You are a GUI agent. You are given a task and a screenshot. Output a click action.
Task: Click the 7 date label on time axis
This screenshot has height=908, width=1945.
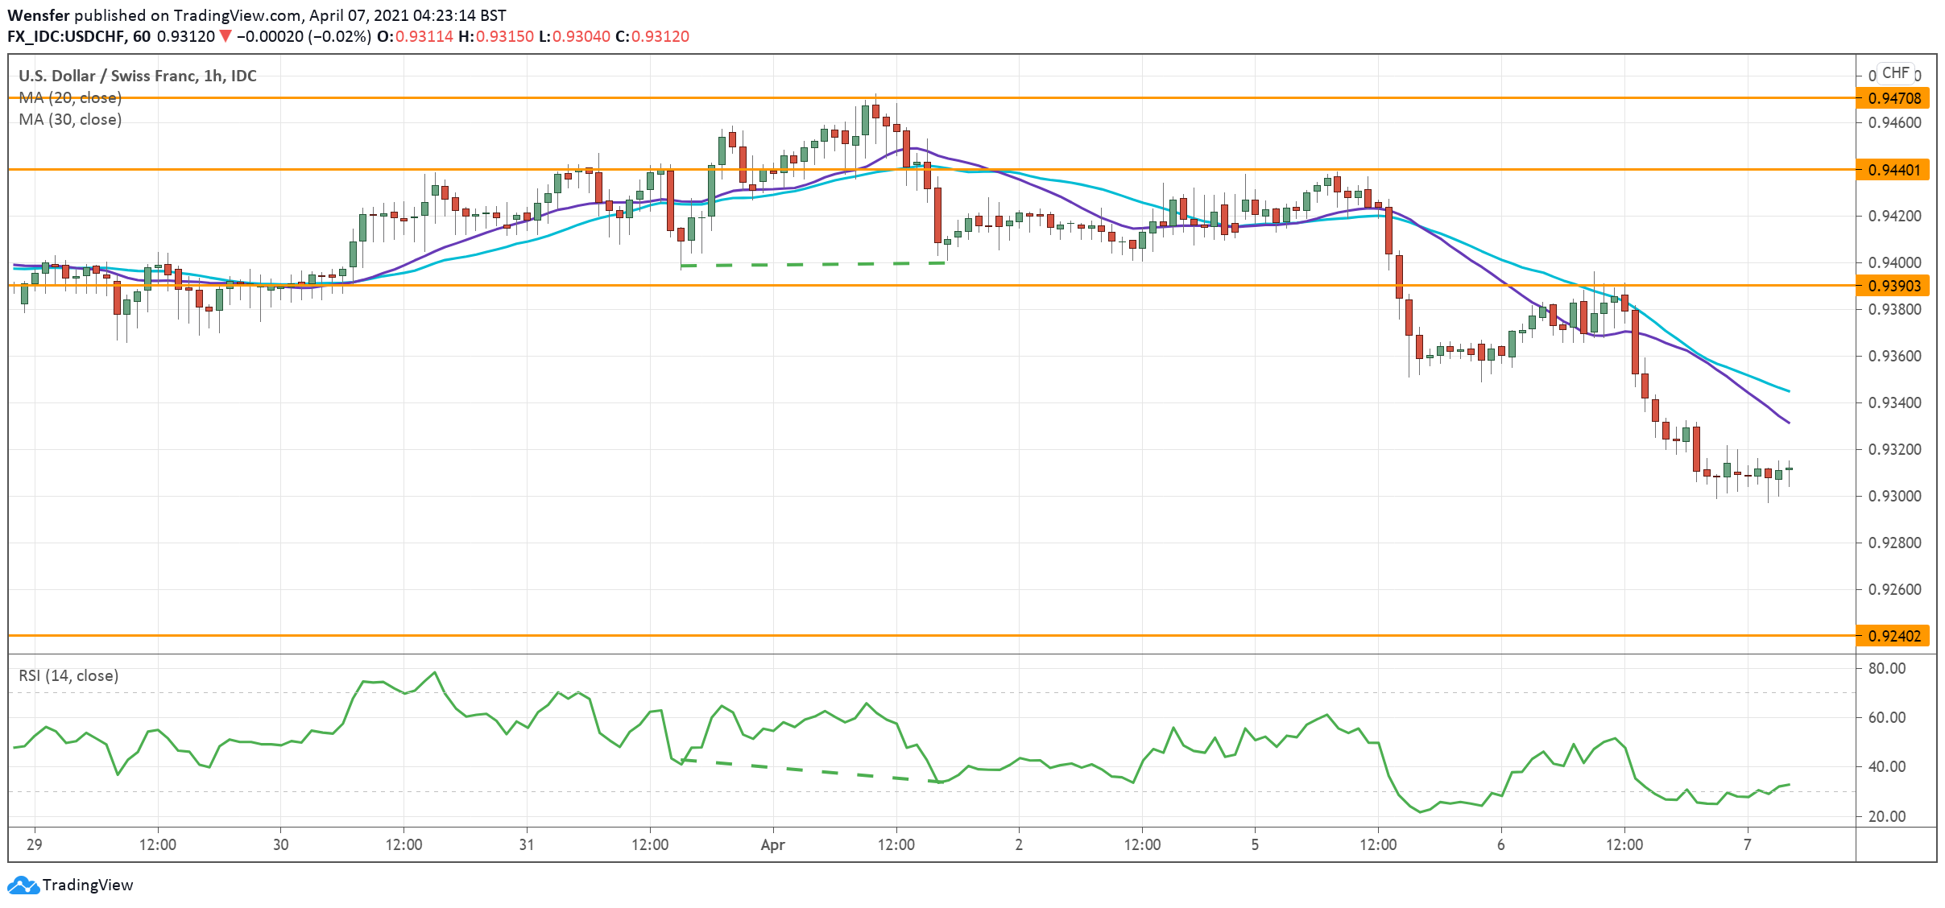[1747, 844]
